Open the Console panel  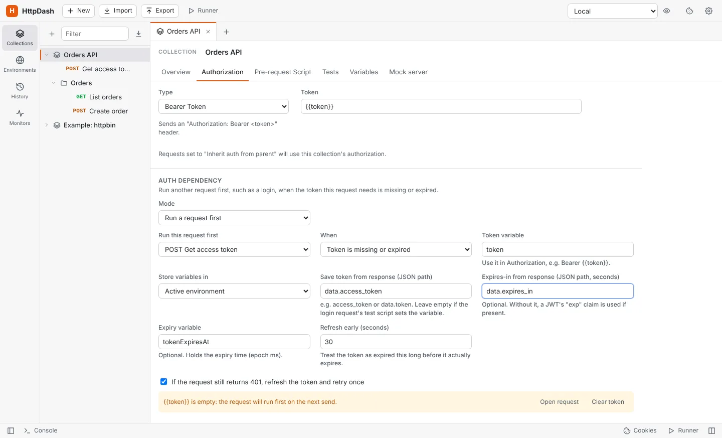coord(41,430)
